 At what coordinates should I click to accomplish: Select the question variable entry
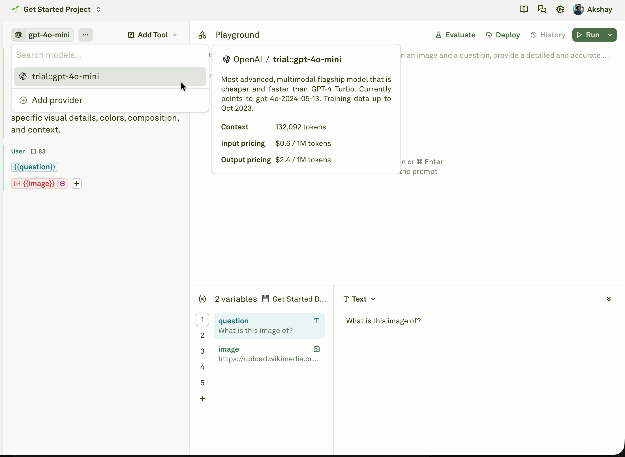[269, 326]
